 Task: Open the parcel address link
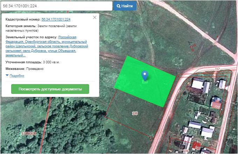point(46,46)
